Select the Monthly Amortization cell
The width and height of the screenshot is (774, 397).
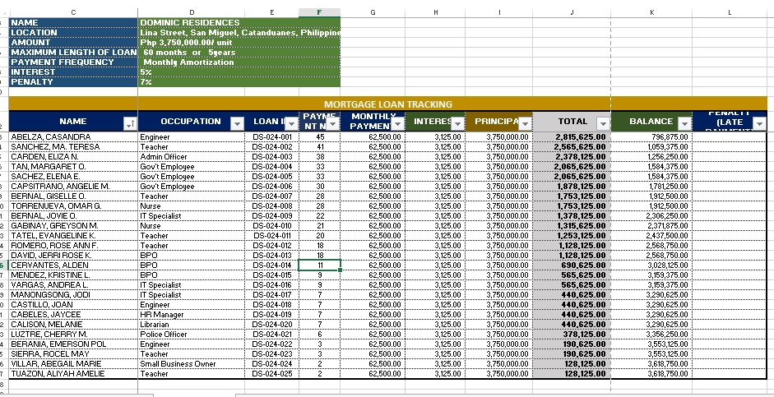[239, 62]
